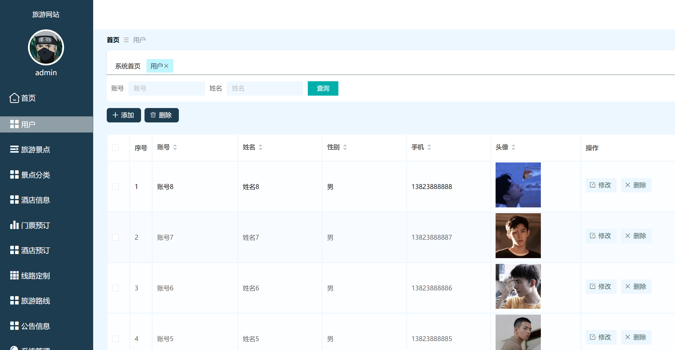Image resolution: width=675 pixels, height=350 pixels.
Task: Click the home icon beside 首页 in sidebar
Action: pyautogui.click(x=14, y=98)
